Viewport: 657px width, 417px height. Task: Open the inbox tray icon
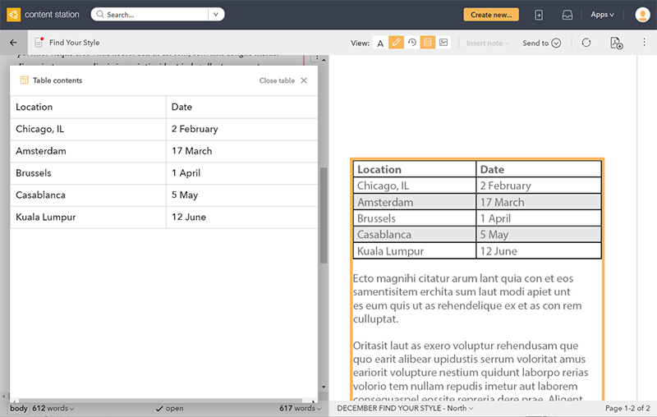(567, 15)
